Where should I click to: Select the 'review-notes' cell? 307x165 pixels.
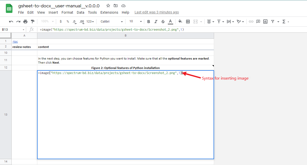24,47
